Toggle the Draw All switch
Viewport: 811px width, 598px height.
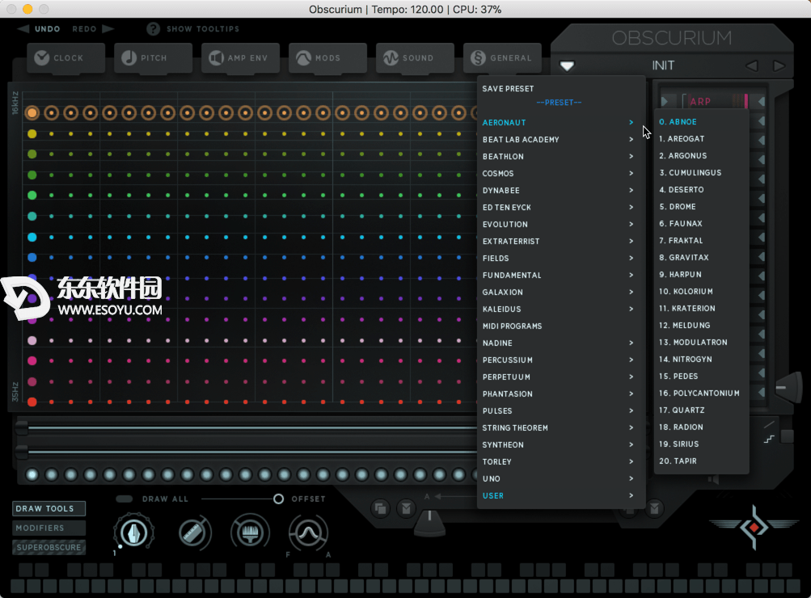point(125,499)
